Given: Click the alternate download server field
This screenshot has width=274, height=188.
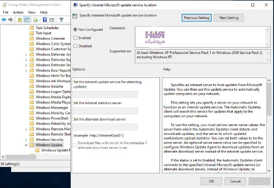Looking at the screenshot, I should pos(105,127).
